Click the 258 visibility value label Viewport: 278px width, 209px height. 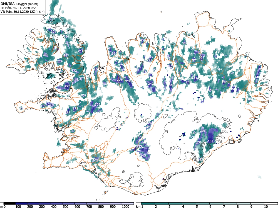pyautogui.click(x=199, y=142)
